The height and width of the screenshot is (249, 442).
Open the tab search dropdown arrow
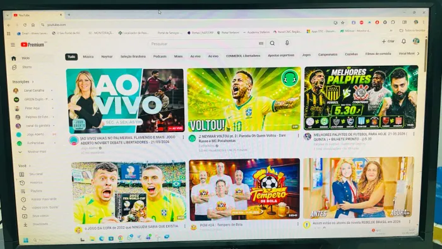pyautogui.click(x=8, y=15)
